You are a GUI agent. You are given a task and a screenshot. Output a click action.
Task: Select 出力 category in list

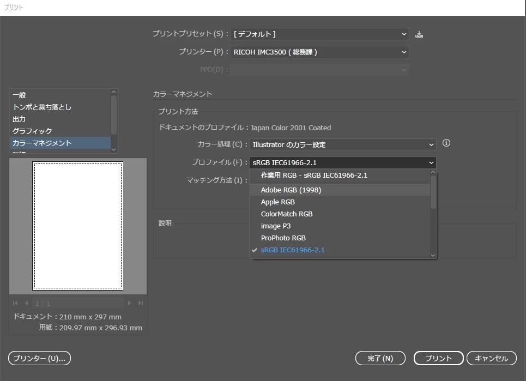[x=61, y=119]
